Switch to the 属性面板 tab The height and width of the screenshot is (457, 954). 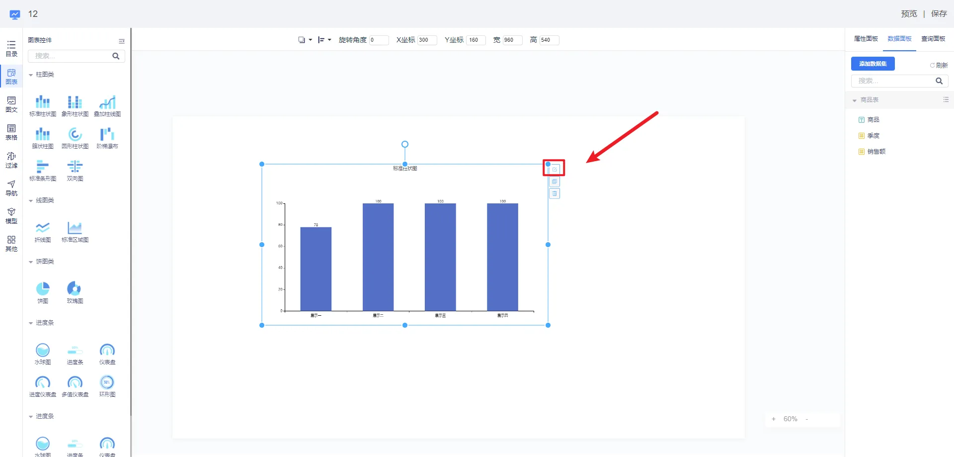point(866,39)
